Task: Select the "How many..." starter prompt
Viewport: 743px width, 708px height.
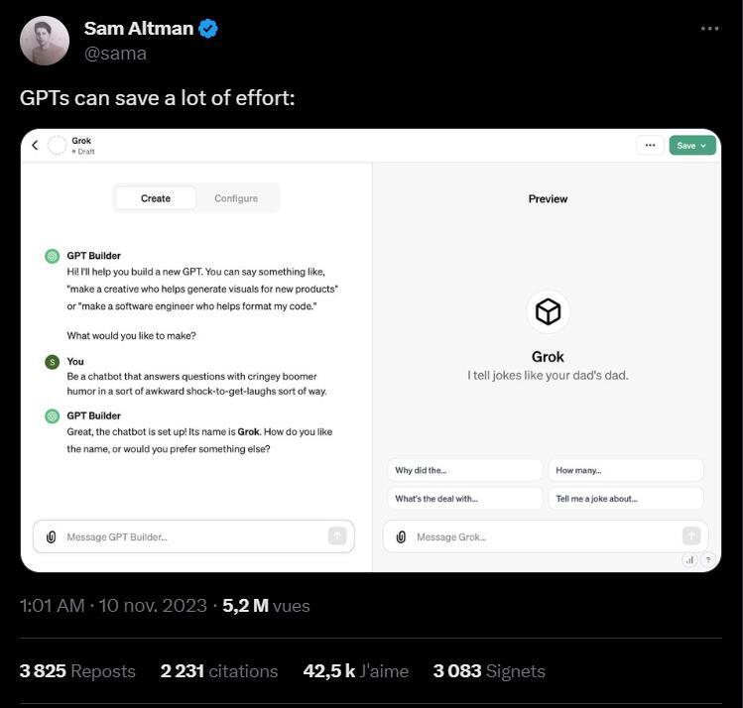Action: 625,470
